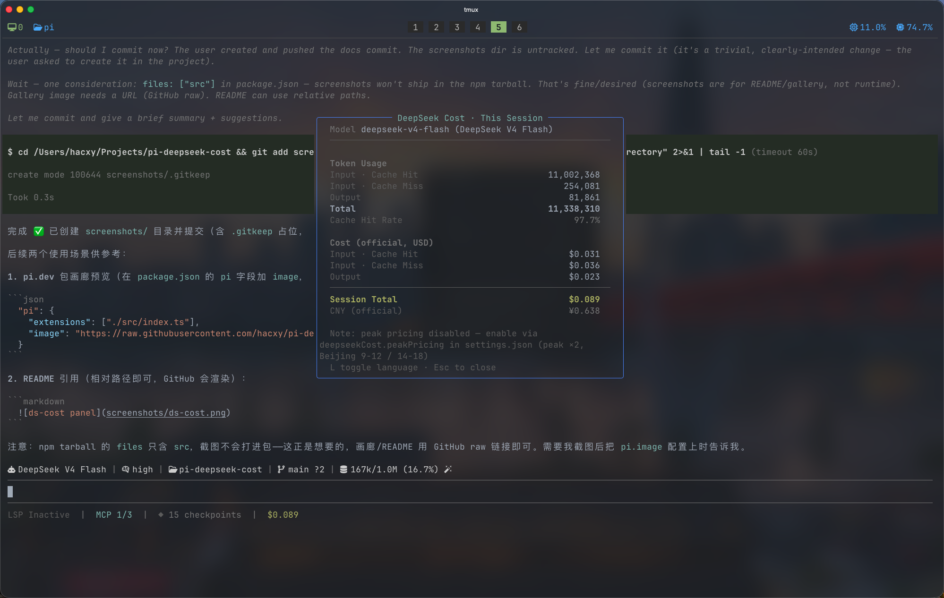Screen dimensions: 944x598
Task: Click the 'high' thinking level label
Action: tap(143, 470)
